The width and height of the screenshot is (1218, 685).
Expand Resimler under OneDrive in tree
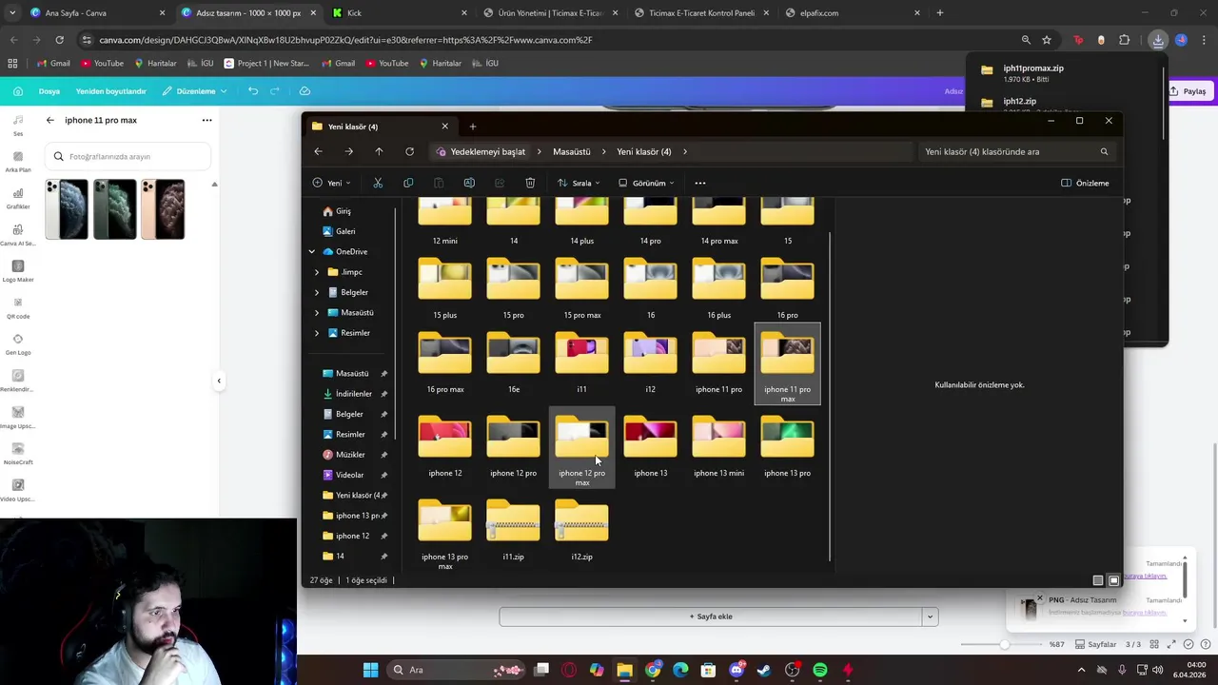(x=317, y=333)
